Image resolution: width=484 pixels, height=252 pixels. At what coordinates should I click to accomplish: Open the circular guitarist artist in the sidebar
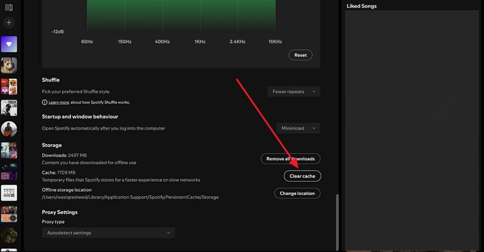click(x=9, y=129)
